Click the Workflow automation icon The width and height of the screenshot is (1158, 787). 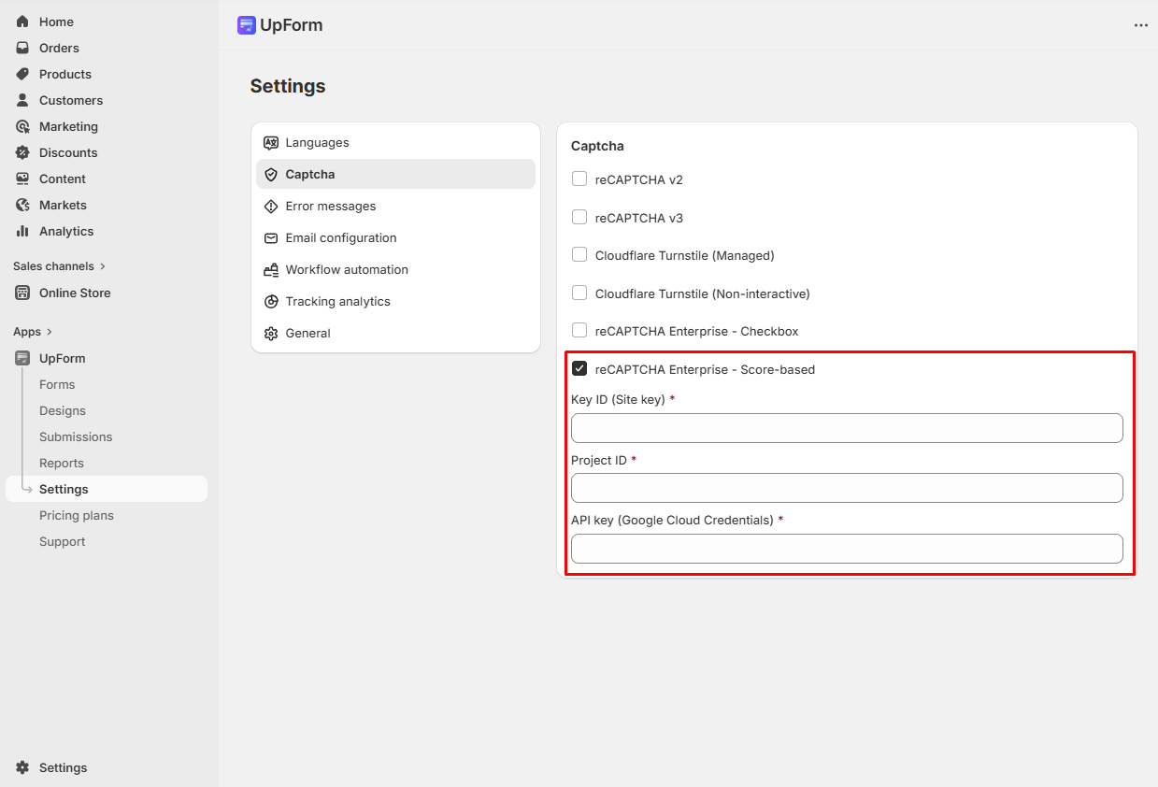271,270
